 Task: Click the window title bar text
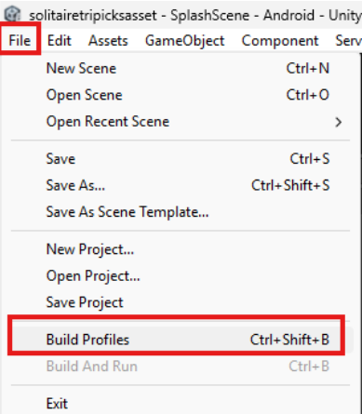pyautogui.click(x=195, y=15)
